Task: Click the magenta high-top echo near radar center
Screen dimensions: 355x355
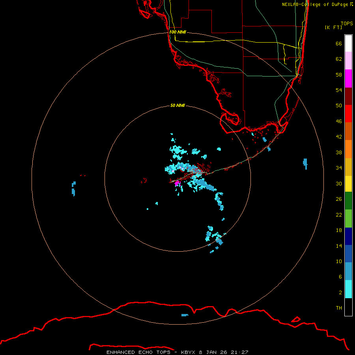Action: (177, 183)
